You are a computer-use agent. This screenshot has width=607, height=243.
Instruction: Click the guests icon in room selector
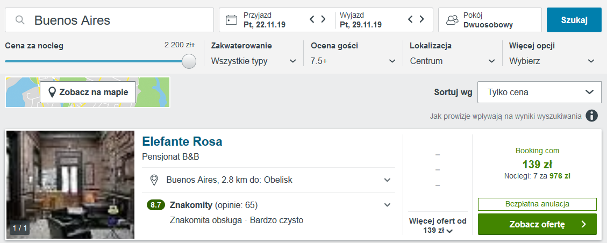(452, 20)
